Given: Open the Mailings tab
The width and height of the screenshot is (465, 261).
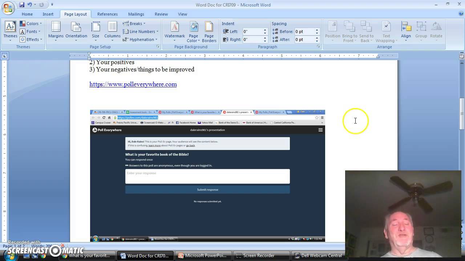Looking at the screenshot, I should coord(136,14).
